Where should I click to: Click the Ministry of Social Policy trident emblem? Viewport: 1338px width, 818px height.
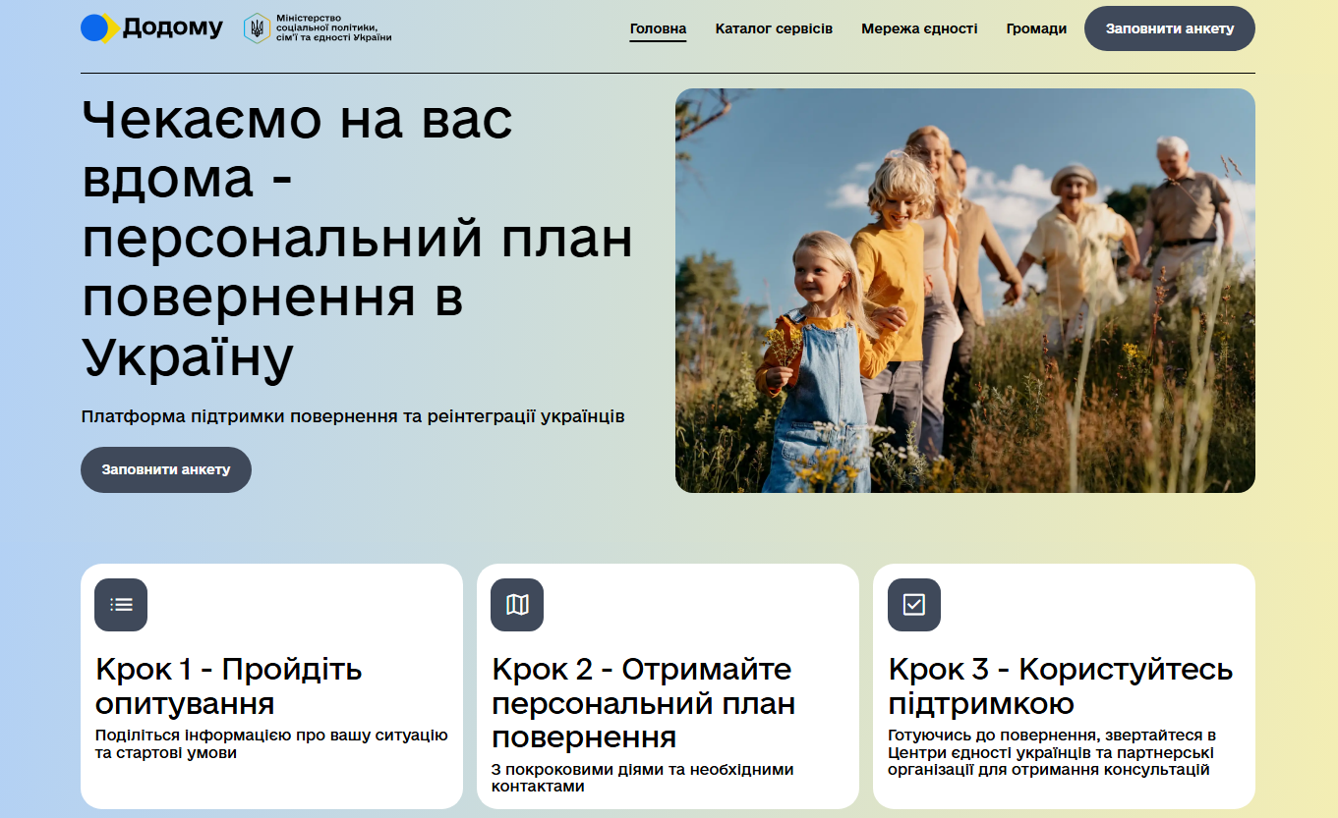point(257,27)
